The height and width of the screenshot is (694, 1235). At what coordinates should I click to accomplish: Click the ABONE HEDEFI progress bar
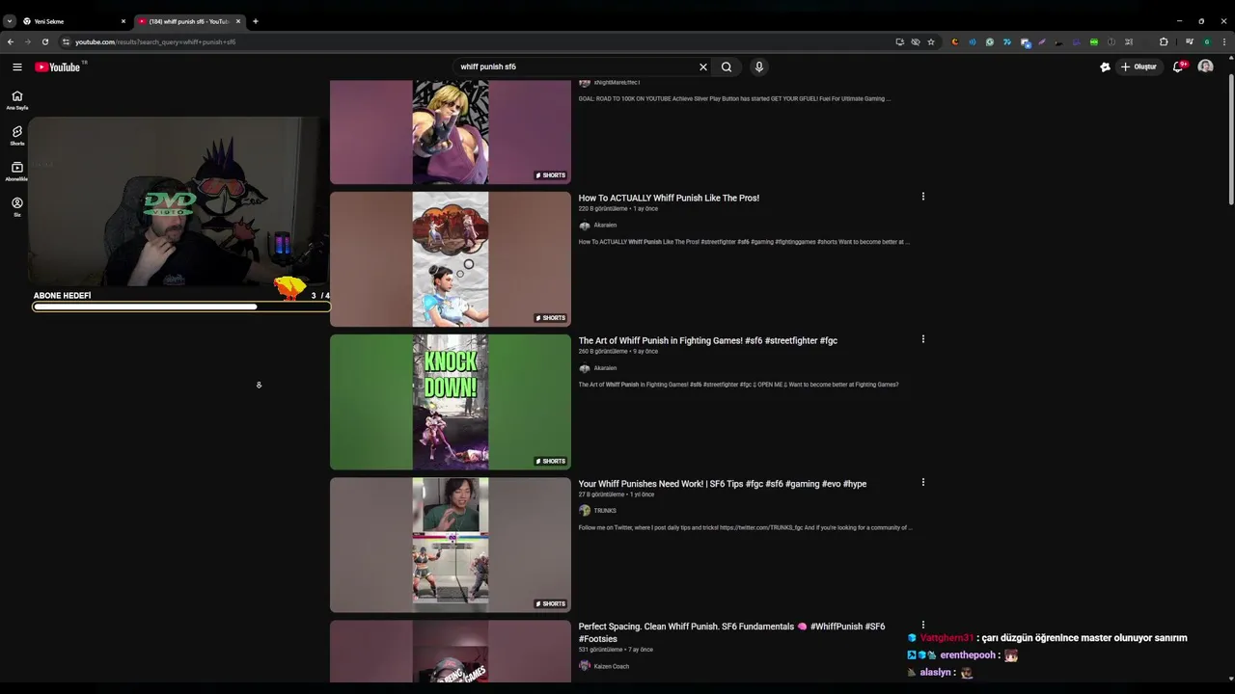point(181,307)
